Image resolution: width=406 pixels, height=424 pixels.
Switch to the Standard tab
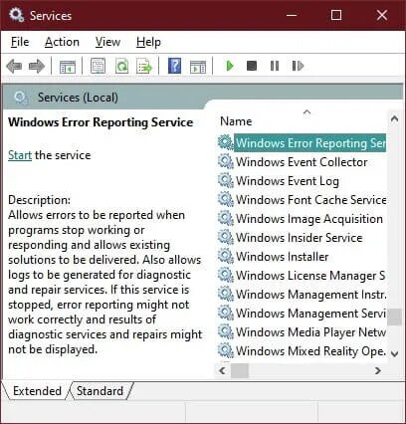coord(101,391)
